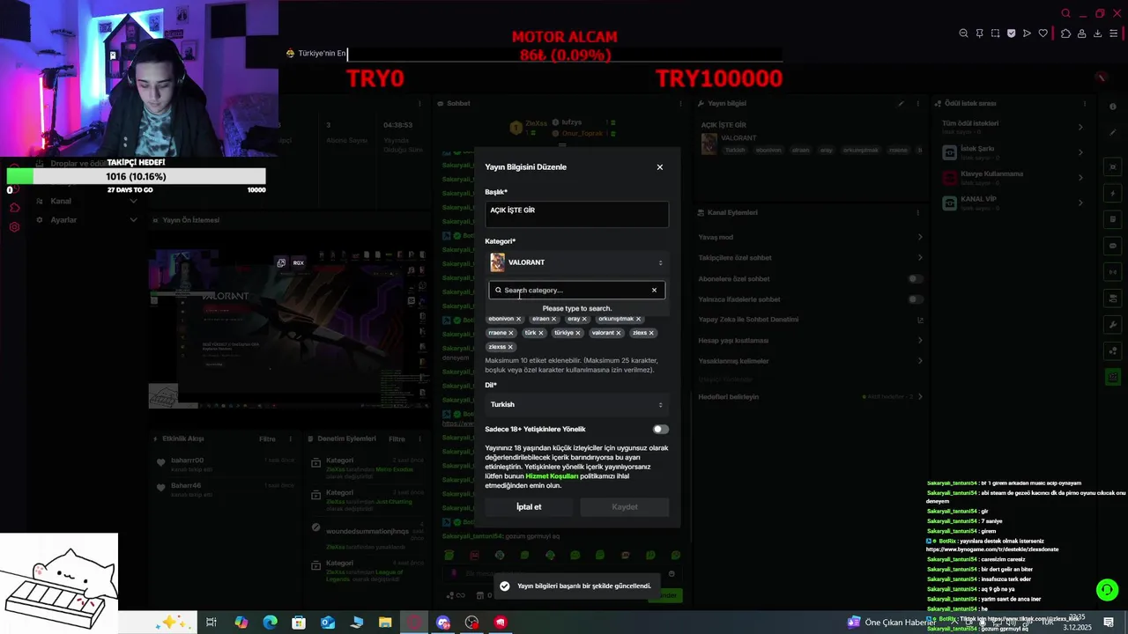Remove the orkunışıtmak tag

(638, 319)
